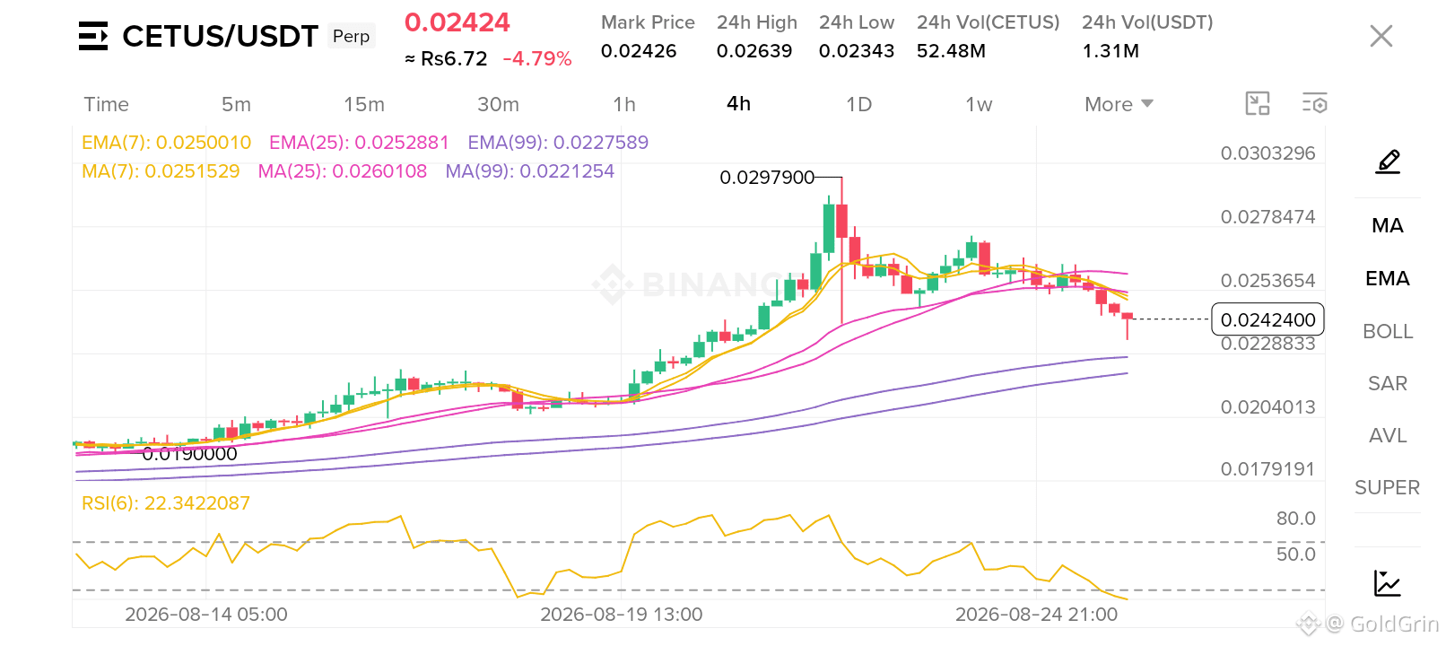This screenshot has width=1446, height=646.
Task: Enable the AVL indicator
Action: (1388, 435)
